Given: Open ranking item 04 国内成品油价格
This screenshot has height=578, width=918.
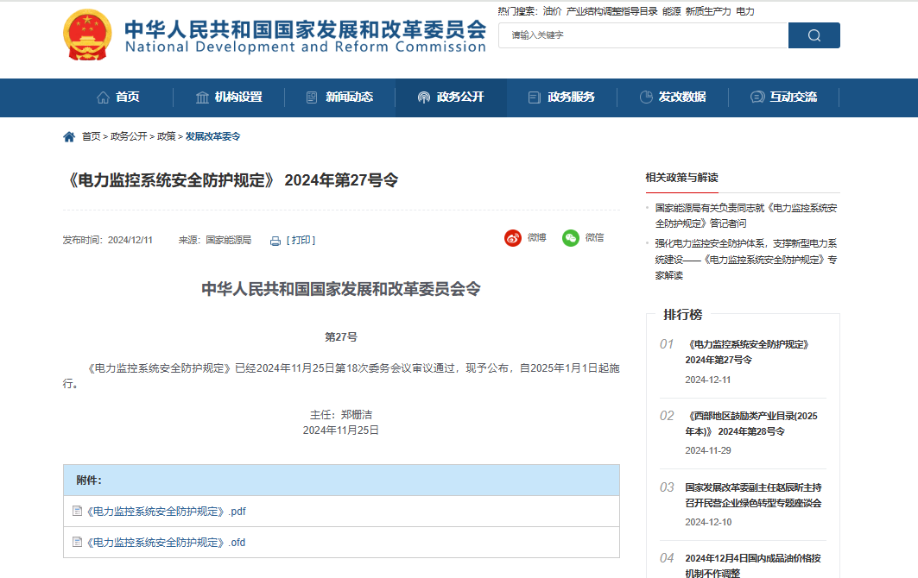Looking at the screenshot, I should coord(754,565).
